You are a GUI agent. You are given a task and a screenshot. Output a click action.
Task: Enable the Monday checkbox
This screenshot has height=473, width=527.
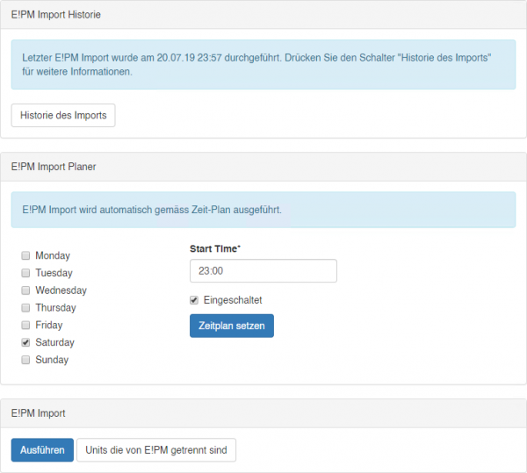click(25, 256)
